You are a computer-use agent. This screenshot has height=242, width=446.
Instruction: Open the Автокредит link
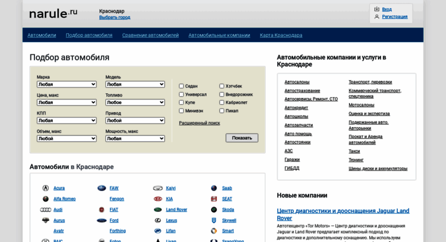296,108
